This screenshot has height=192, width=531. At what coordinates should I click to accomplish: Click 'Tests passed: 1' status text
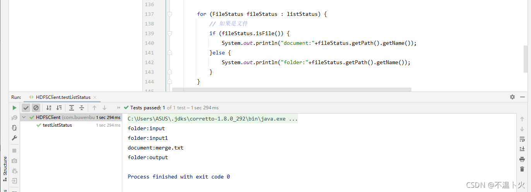pyautogui.click(x=148, y=108)
